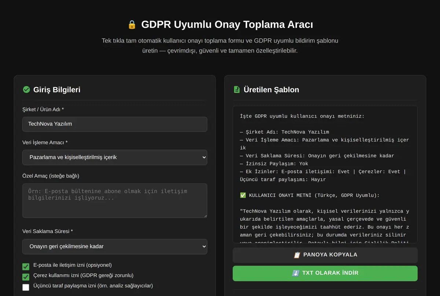Screen dimensions: 440x296
Task: Click the "Giriş Bilgileri" heading text
Action: [x=57, y=90]
